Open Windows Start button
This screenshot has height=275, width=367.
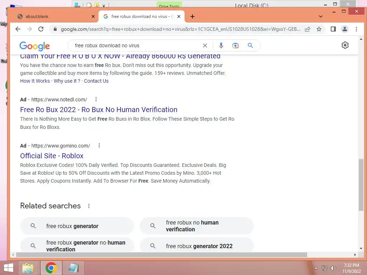pyautogui.click(x=9, y=268)
